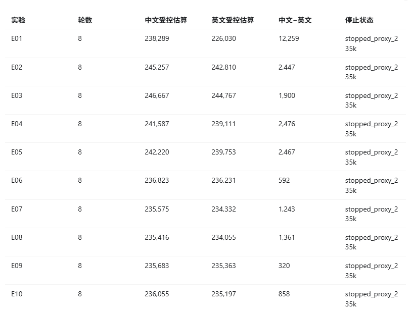Click the value 238,289 in row E01
Screen dimensions: 412x314
(157, 38)
